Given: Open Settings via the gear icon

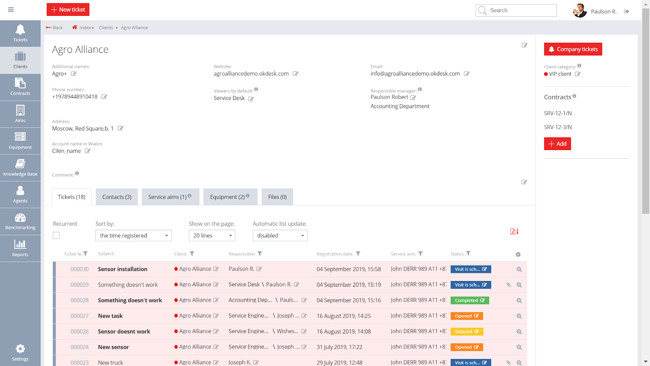Looking at the screenshot, I should coord(20,352).
